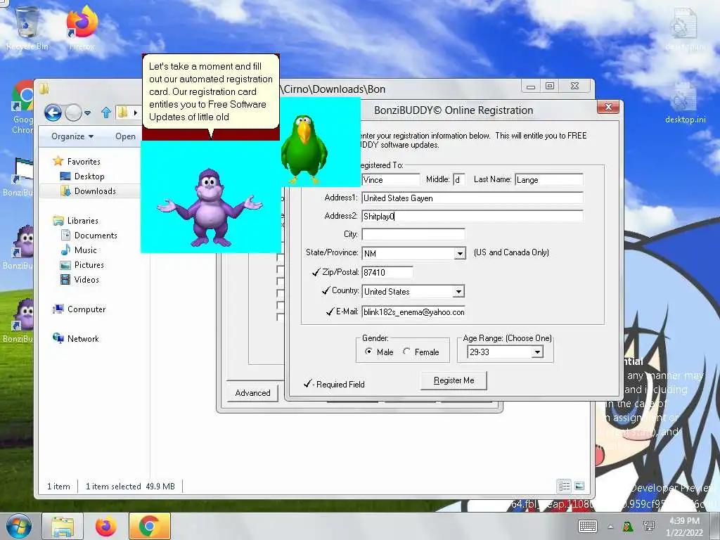Click the Zip/Postal field with 87410
This screenshot has width=720, height=540.
[387, 272]
